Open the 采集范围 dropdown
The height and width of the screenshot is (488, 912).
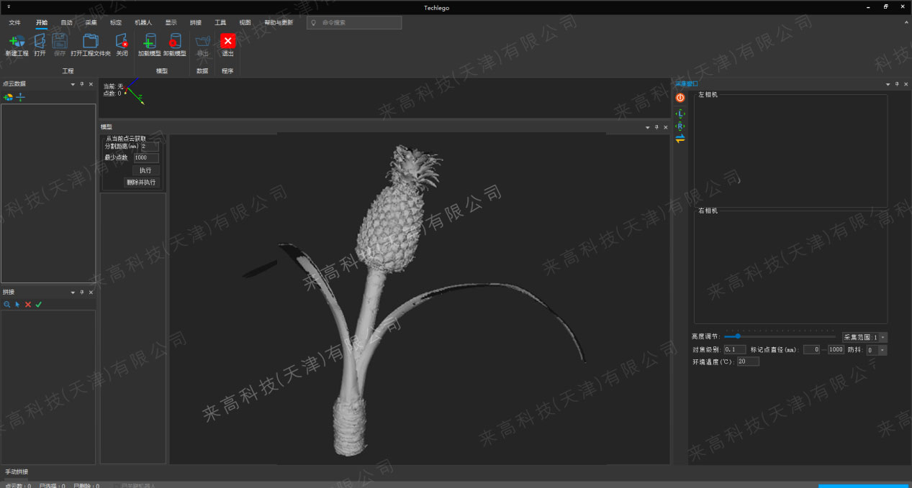coord(883,337)
